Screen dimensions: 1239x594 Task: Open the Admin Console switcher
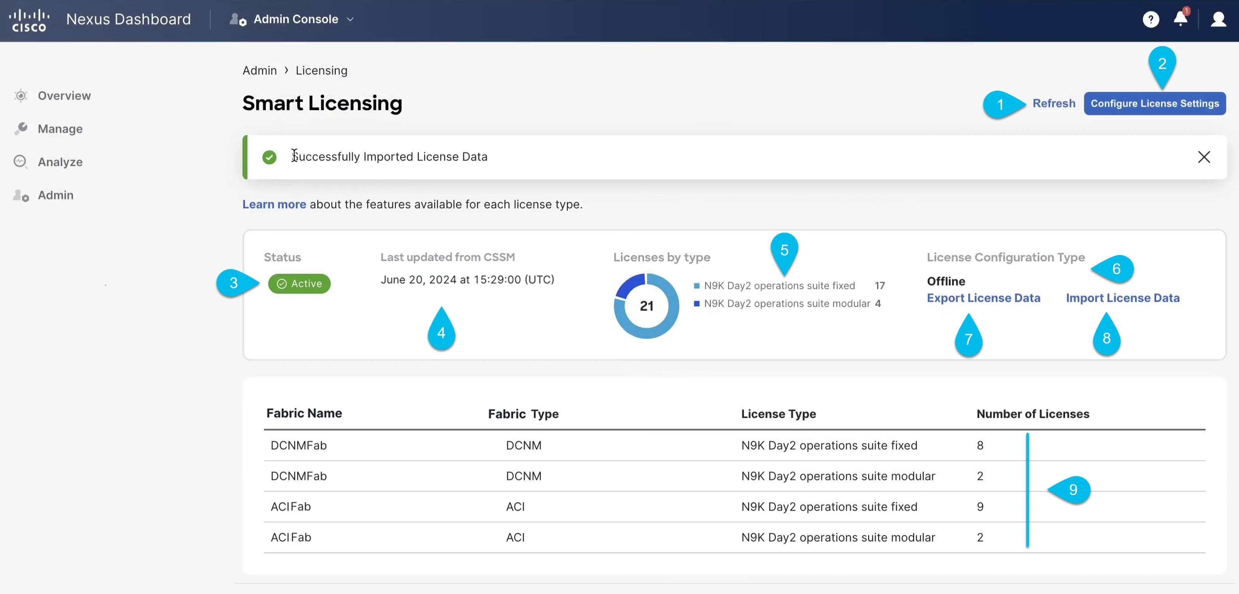[x=291, y=19]
